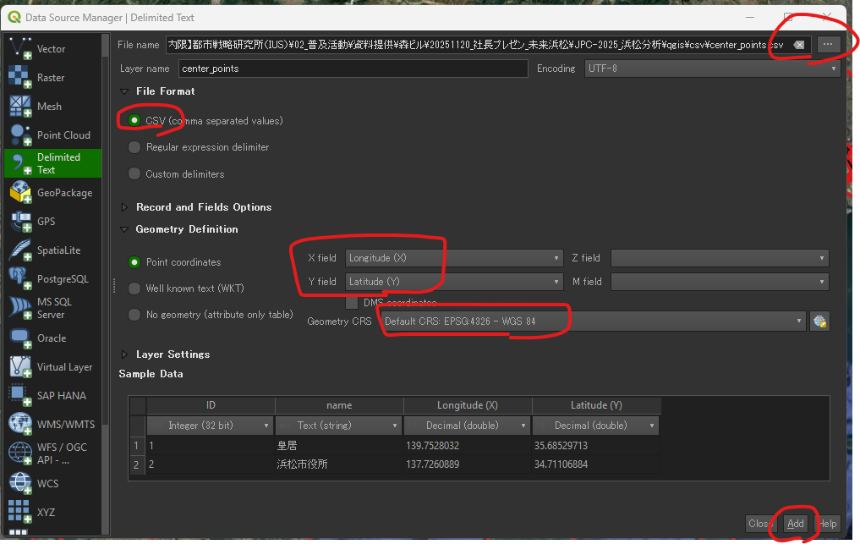Screen dimensions: 860x544
Task: Select Regular expression delimiter option
Action: pos(134,147)
